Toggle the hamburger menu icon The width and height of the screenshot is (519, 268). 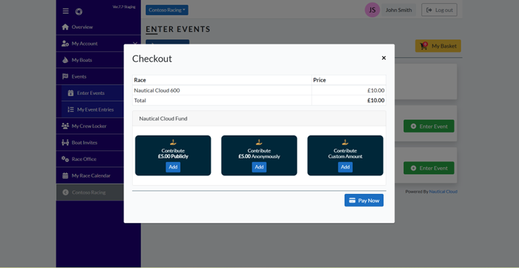click(x=66, y=11)
